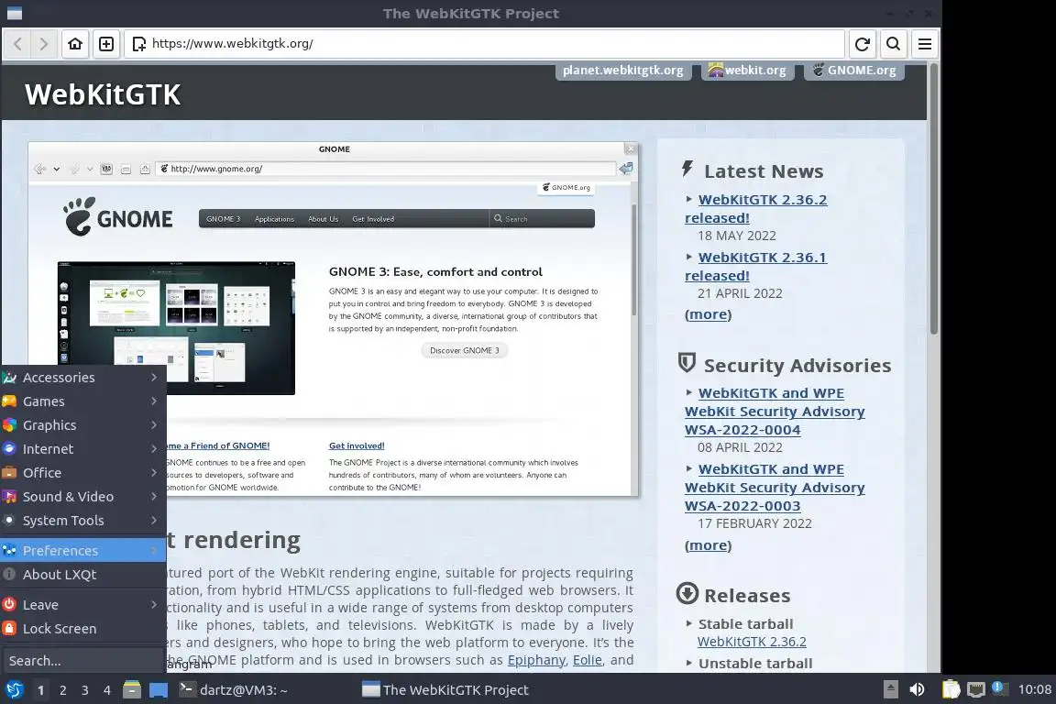Open About LXQt from the menu
The height and width of the screenshot is (704, 1056).
[x=82, y=575]
